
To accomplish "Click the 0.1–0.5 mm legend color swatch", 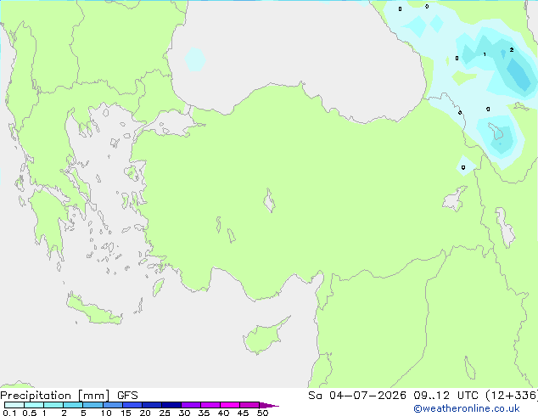I will (x=14, y=405).
